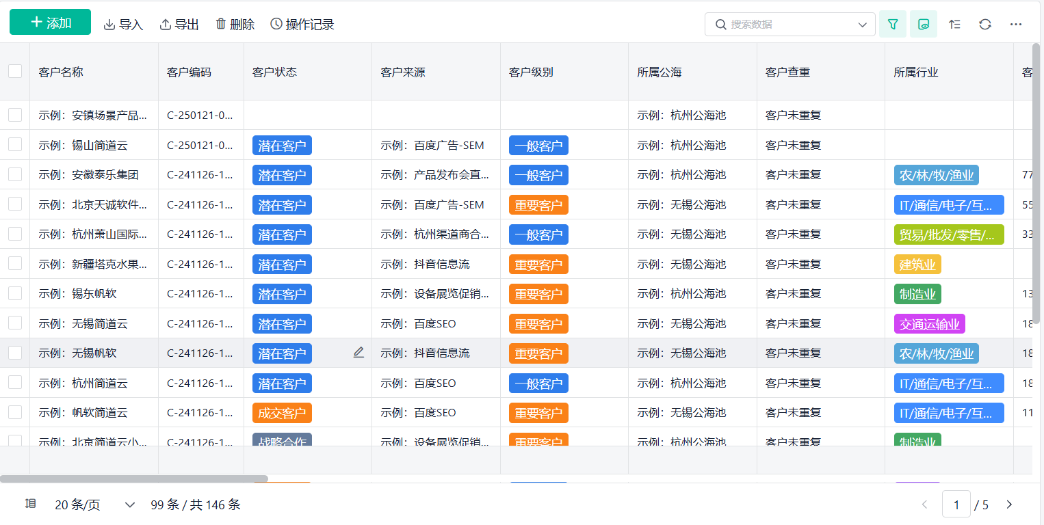Expand the search field dropdown arrow
Screen dimensions: 1044x525
[863, 25]
